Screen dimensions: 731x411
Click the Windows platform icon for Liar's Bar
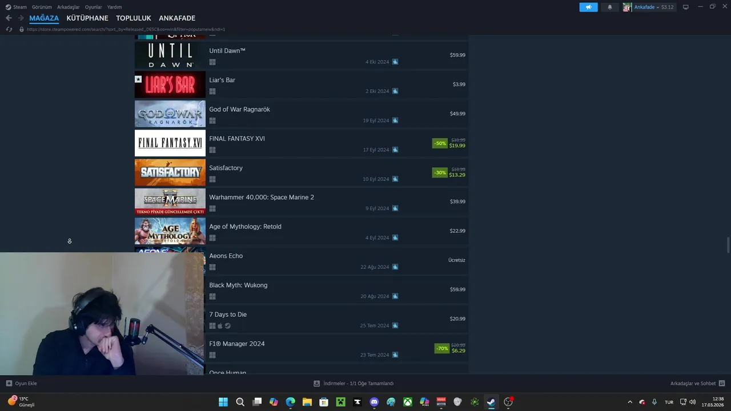(x=212, y=91)
